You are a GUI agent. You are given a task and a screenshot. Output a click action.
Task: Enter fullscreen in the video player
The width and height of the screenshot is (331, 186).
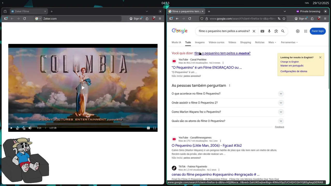(155, 128)
